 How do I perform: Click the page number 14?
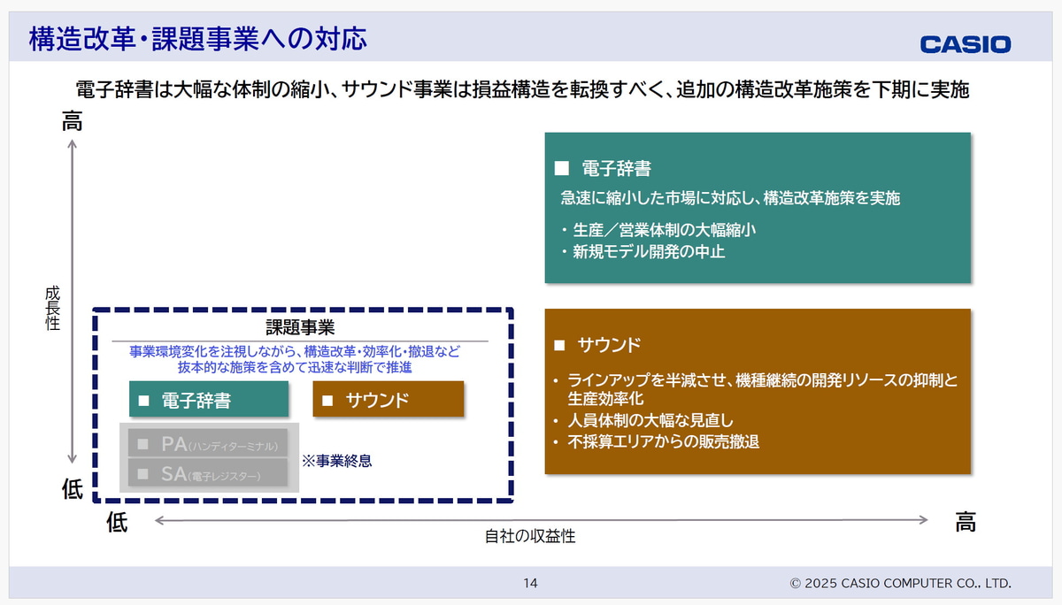point(530,583)
